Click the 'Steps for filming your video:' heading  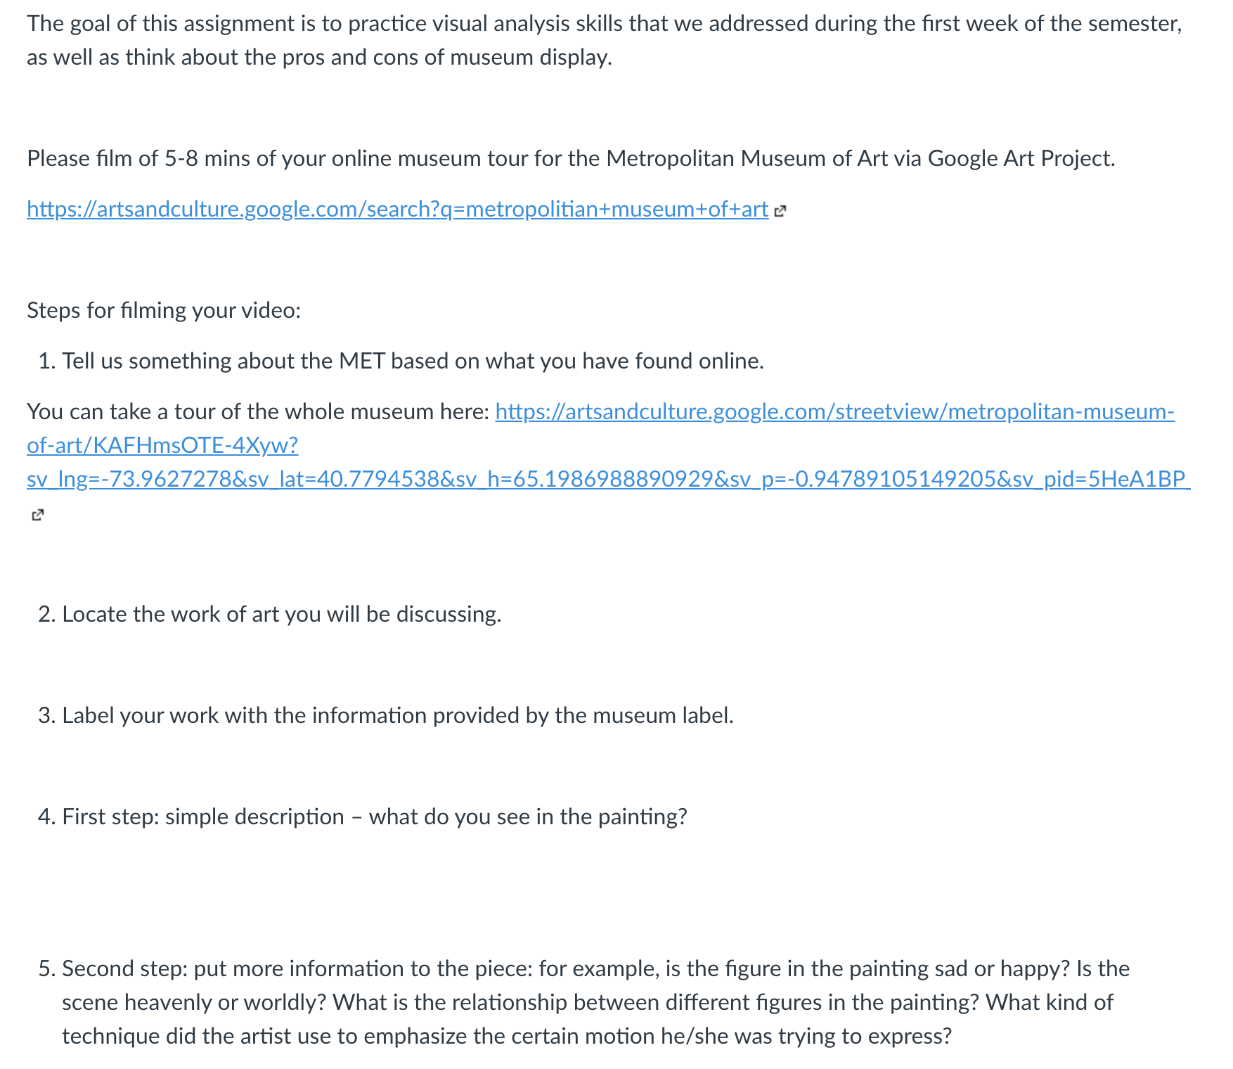[x=164, y=310]
